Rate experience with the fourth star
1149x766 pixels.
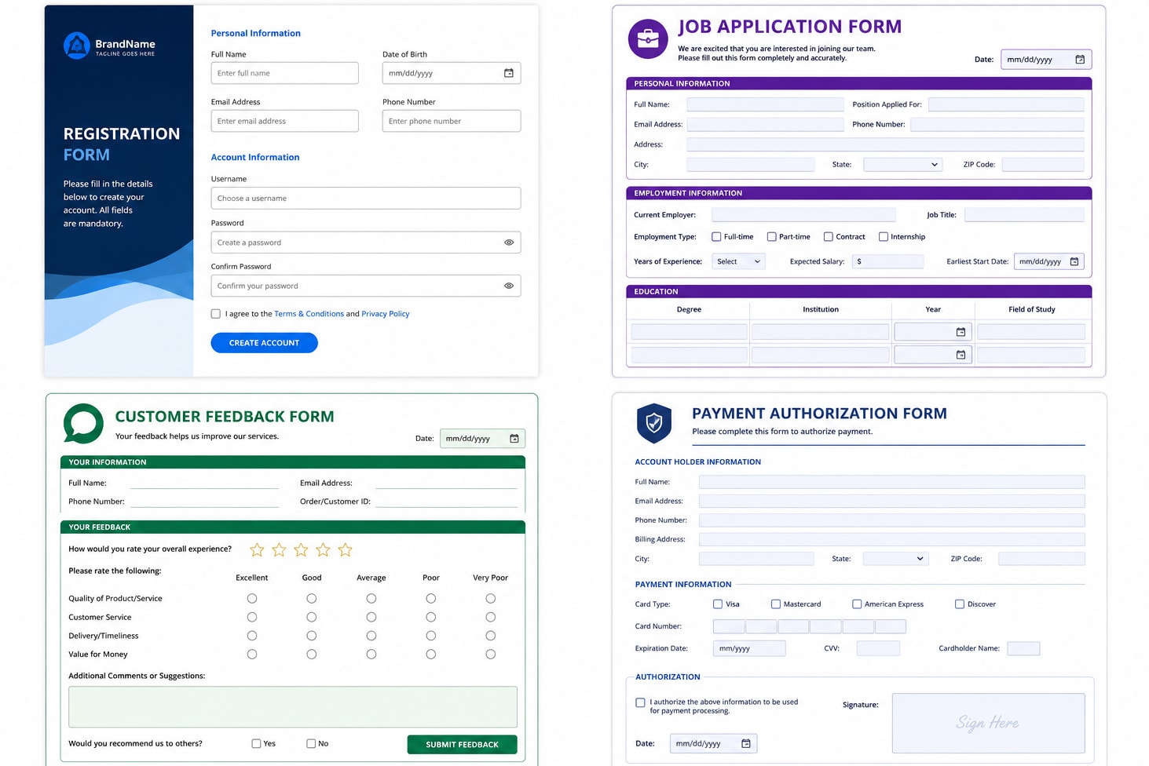pyautogui.click(x=323, y=550)
